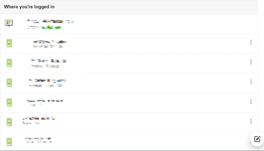This screenshot has height=151, width=264.
Task: Select the third Android session's blurred name
Action: tap(47, 81)
